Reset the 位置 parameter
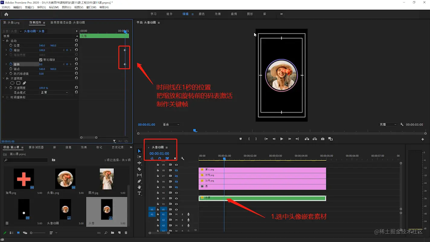Screen dimensions: 430x242 [x=76, y=45]
